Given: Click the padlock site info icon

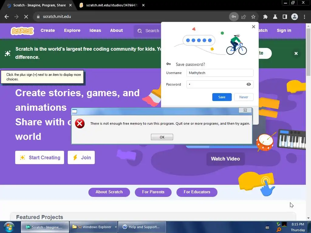Looking at the screenshot, I should click(38, 17).
